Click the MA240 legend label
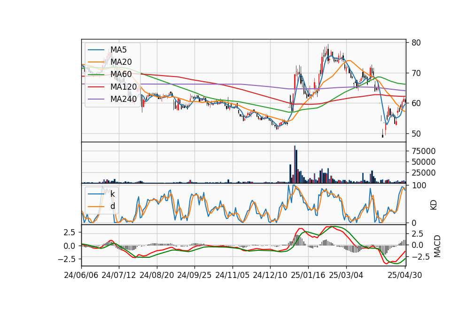Screen dimensions: 451x324 pos(124,99)
